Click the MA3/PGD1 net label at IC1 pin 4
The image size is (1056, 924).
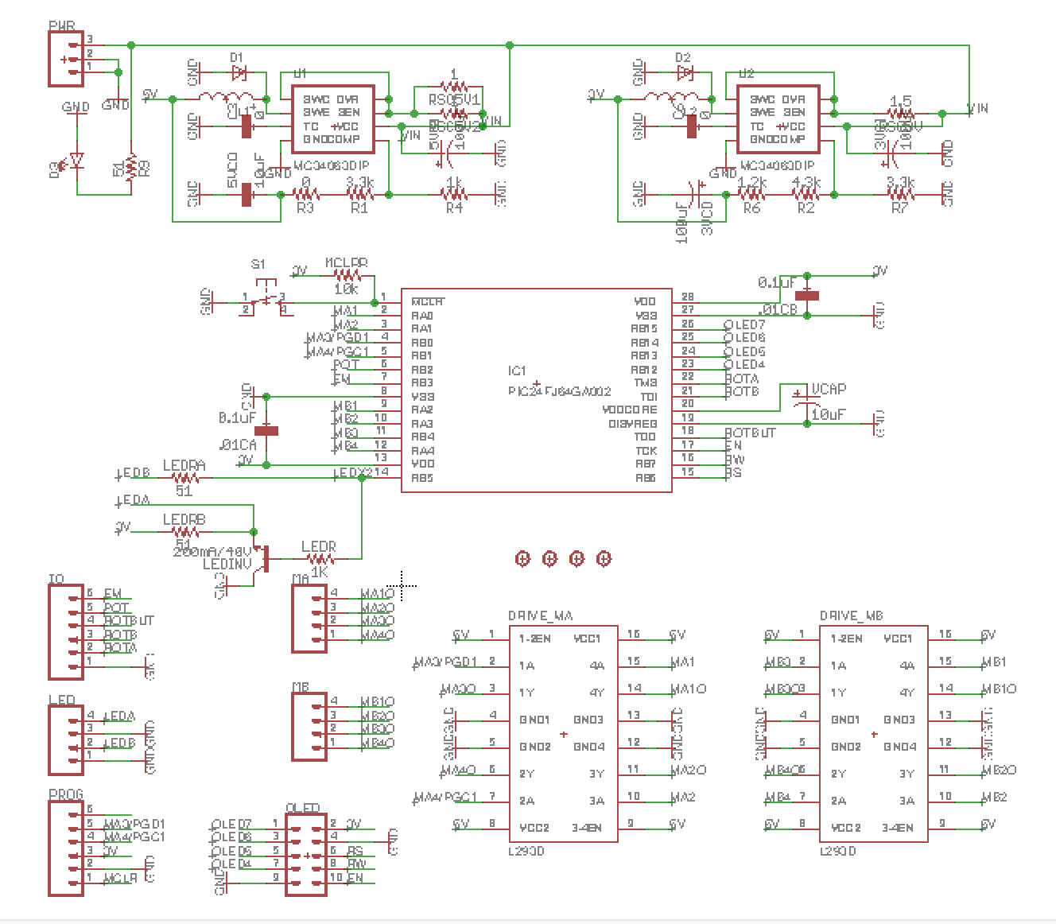337,338
